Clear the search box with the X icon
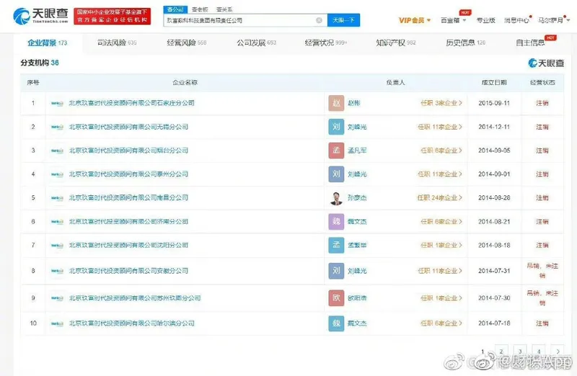This screenshot has width=577, height=376. pyautogui.click(x=319, y=20)
